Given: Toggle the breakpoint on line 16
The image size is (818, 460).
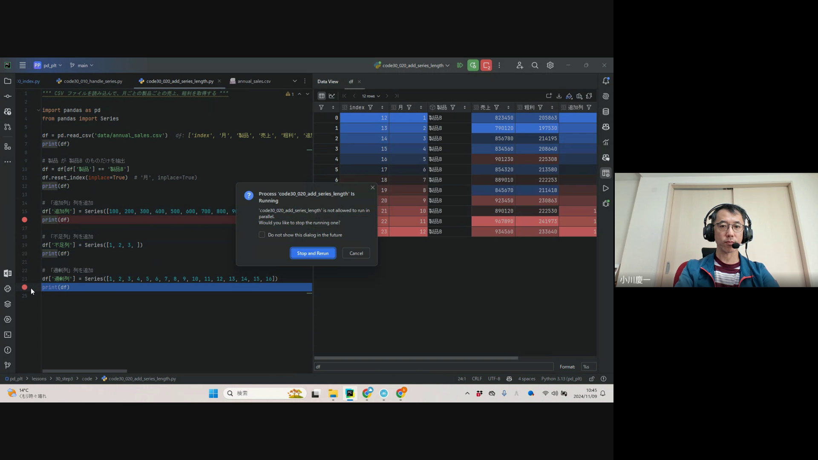Looking at the screenshot, I should click(24, 220).
